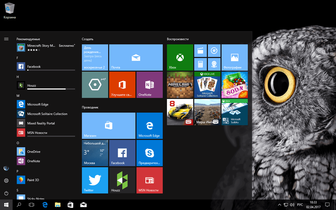Expand the Start menu hamburger button
Screen dimensions: 336x210
click(6, 39)
